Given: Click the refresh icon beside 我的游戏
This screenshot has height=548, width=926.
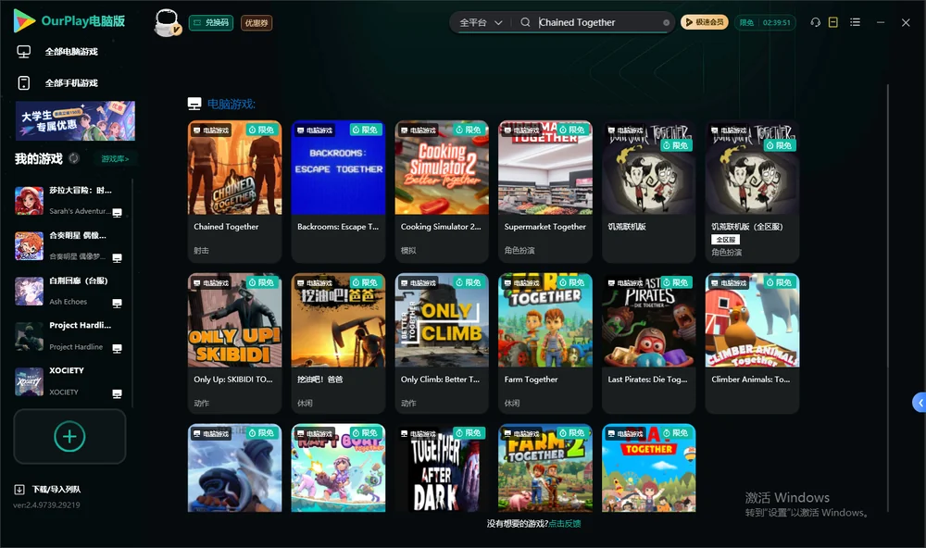Looking at the screenshot, I should pos(74,158).
